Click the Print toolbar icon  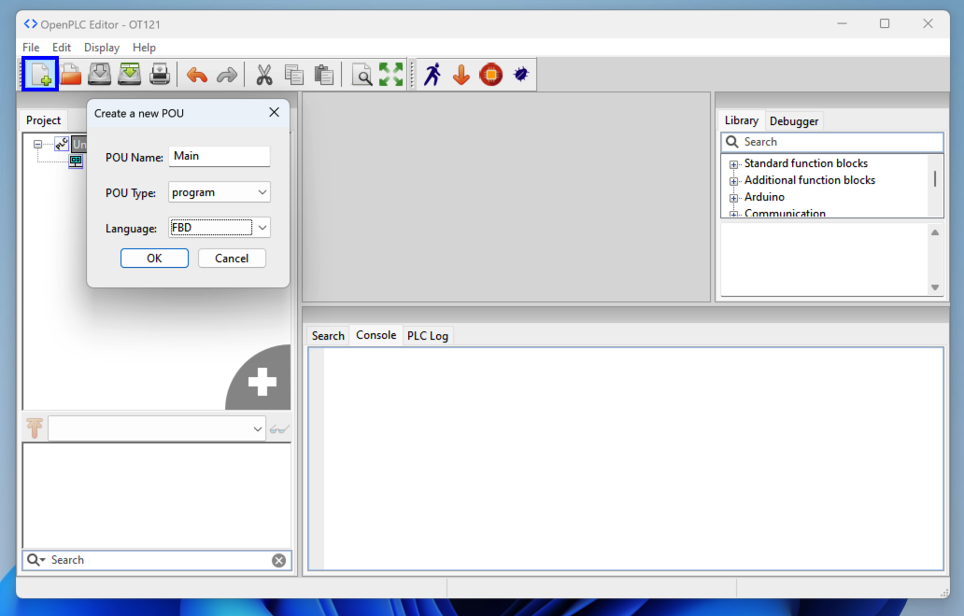point(159,75)
